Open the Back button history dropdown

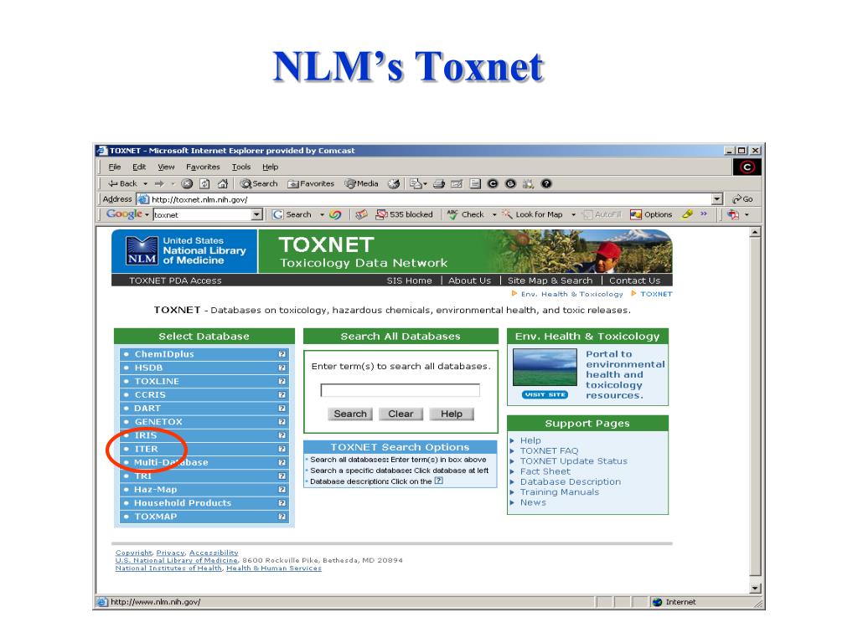[x=146, y=183]
